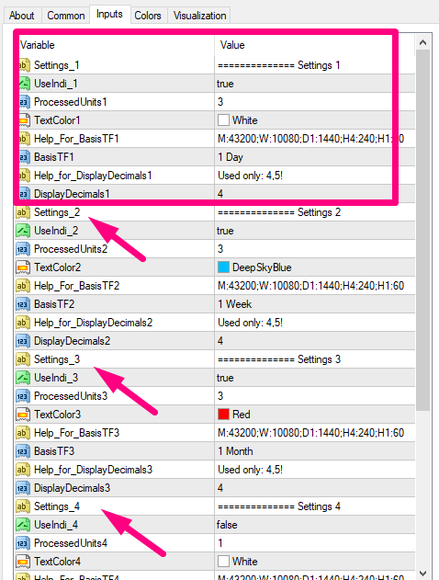Screen dimensions: 439x580
Task: Select the Help_For_BasisTF3 row name
Action: [x=76, y=433]
